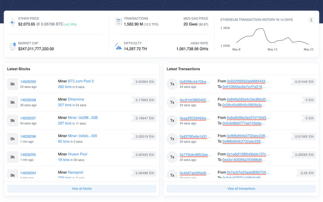Open miner Hiveon Pool
This screenshot has height=202, width=323.
77,154
